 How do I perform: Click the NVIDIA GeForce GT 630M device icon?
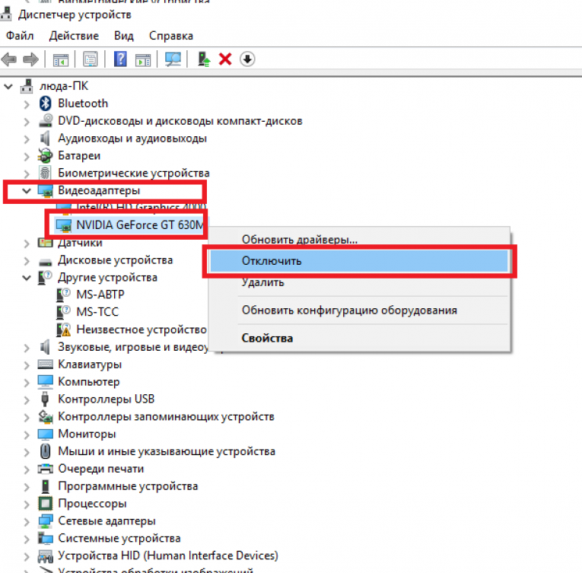[x=63, y=225]
